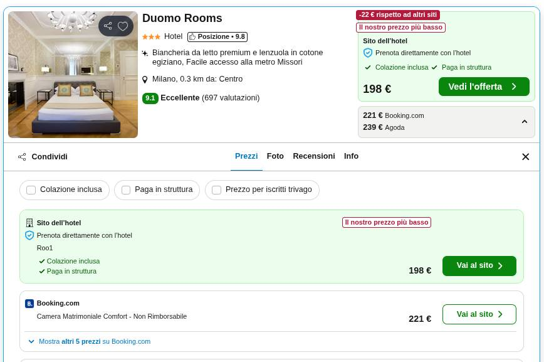Click the Condividi share icon
Image resolution: width=544 pixels, height=362 pixels.
(23, 157)
